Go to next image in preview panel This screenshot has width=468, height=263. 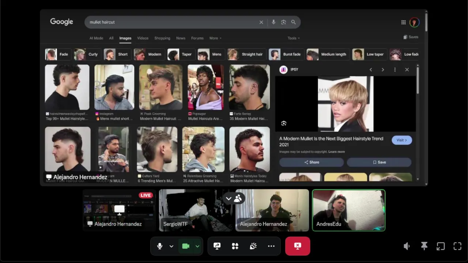[383, 69]
